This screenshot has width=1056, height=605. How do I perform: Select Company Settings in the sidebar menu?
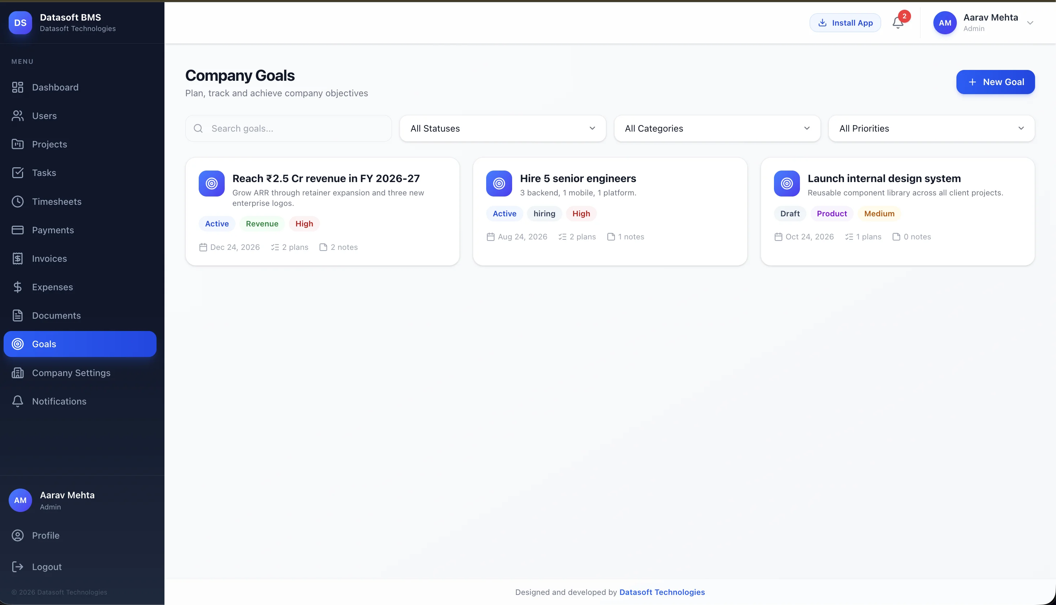[x=71, y=373]
